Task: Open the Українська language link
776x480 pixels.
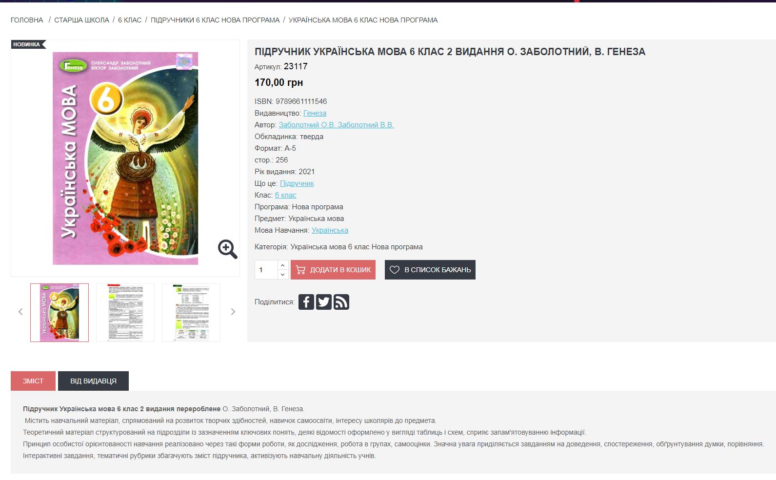Action: [330, 230]
